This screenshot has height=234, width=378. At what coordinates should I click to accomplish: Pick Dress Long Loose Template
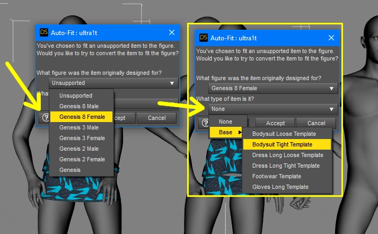pyautogui.click(x=287, y=155)
